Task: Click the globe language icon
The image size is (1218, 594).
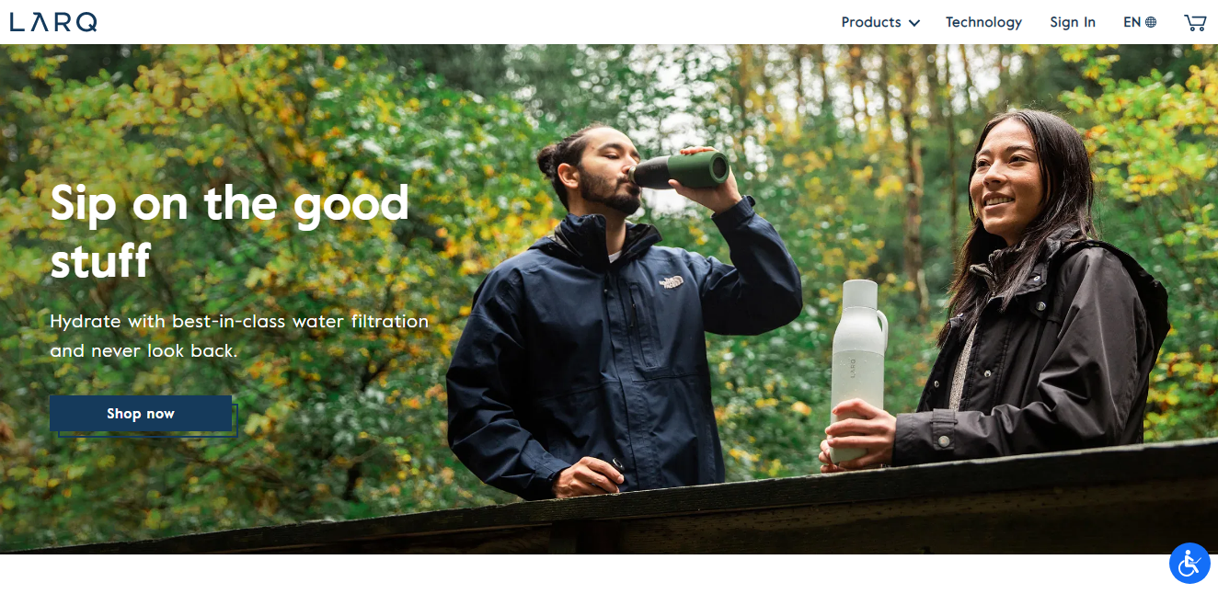Action: coord(1151,22)
